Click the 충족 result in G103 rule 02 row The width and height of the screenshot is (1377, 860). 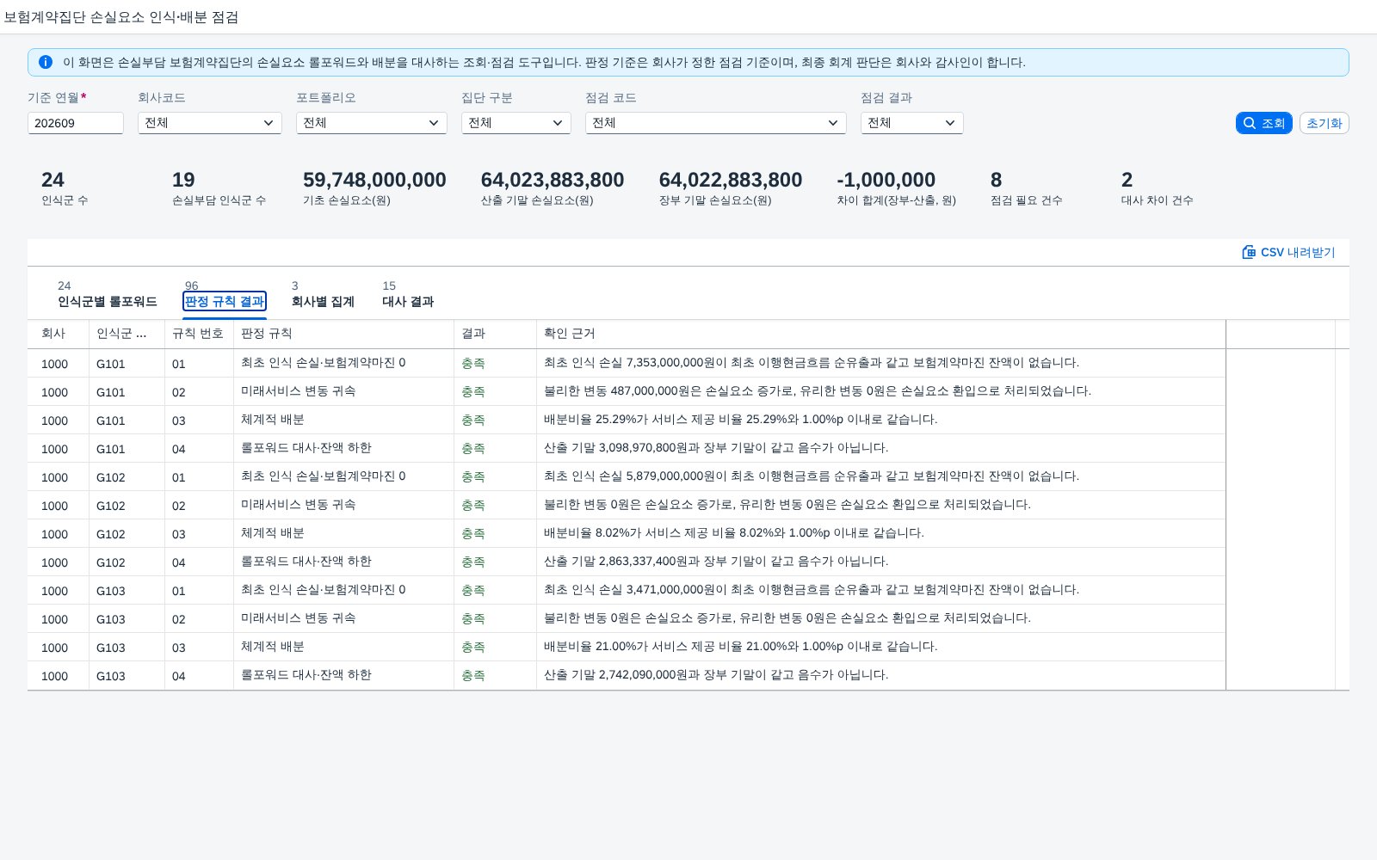(473, 618)
